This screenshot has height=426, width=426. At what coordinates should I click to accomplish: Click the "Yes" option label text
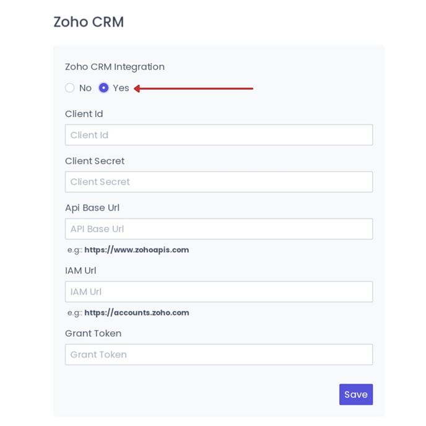tap(121, 88)
